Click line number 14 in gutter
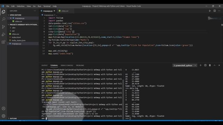The height and width of the screenshot is (125, 223). [x=44, y=54]
